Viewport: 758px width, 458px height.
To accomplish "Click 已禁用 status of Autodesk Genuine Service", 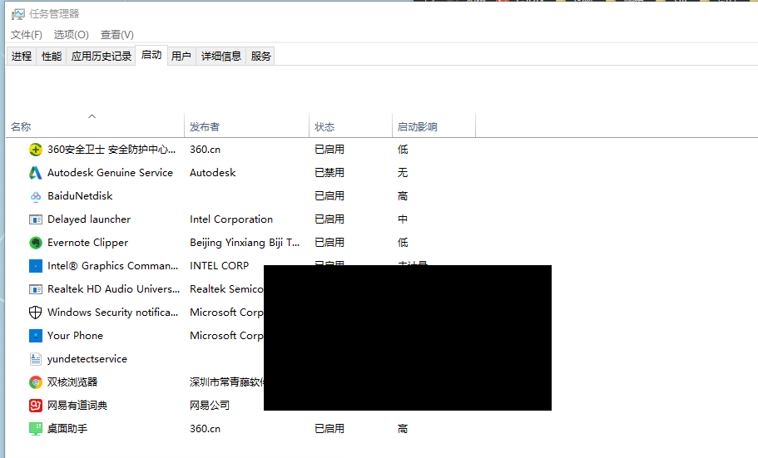I will 329,173.
